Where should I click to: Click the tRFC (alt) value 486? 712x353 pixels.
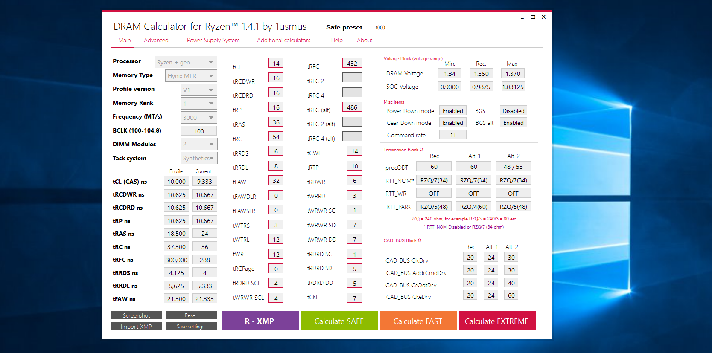(x=352, y=107)
